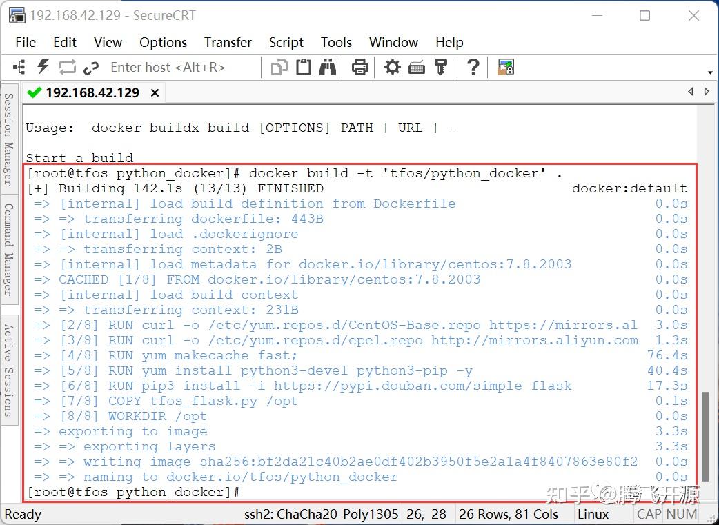Viewport: 719px width, 525px height.
Task: Toggle the Session Manager sidebar panel
Action: click(8, 131)
